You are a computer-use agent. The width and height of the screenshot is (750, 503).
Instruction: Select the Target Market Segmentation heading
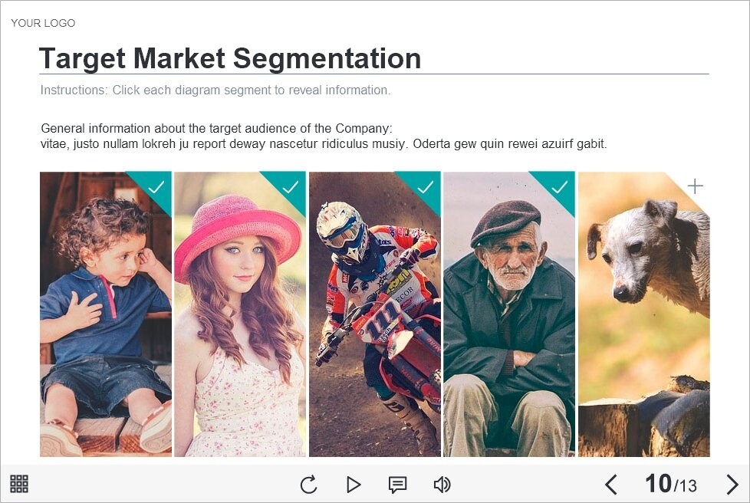(x=231, y=58)
